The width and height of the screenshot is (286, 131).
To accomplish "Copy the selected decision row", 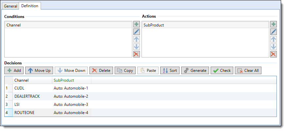I will (125, 71).
